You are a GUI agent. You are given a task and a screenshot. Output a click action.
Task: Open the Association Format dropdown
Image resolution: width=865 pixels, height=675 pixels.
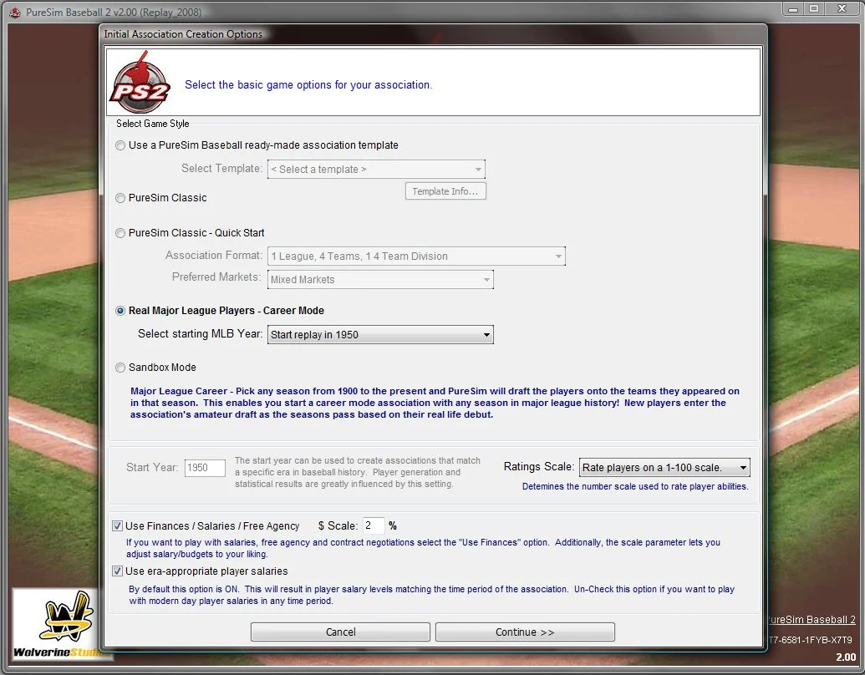pos(416,256)
